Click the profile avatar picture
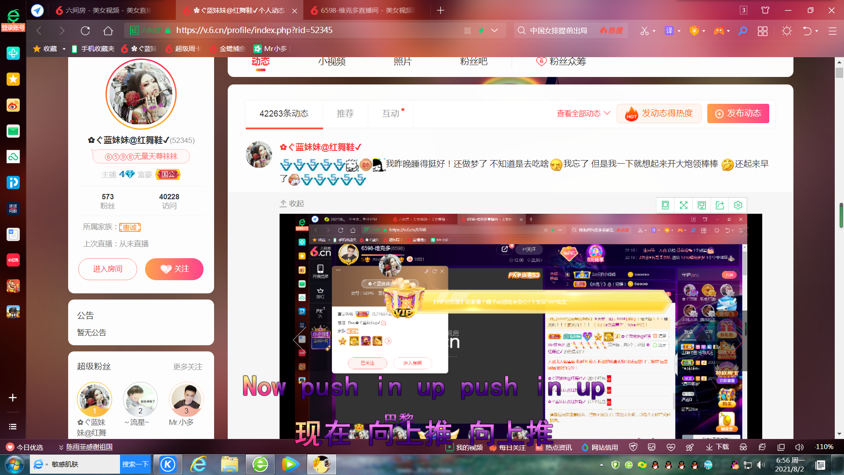This screenshot has width=844, height=475. 141,94
